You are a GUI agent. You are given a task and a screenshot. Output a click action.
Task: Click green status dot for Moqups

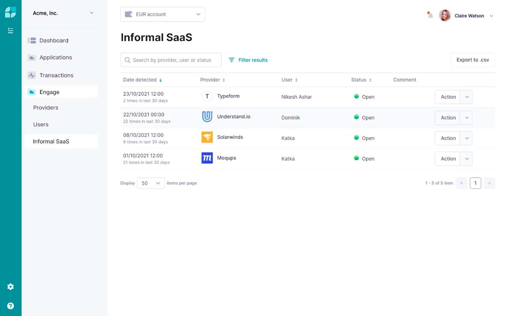[356, 158]
